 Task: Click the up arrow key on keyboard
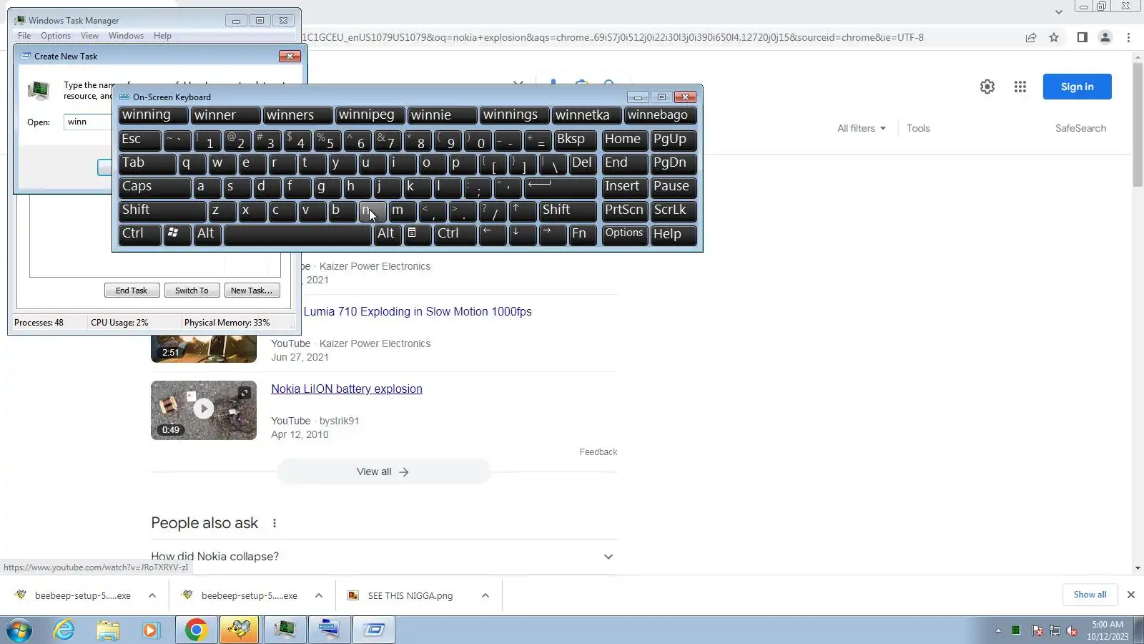[x=523, y=210]
